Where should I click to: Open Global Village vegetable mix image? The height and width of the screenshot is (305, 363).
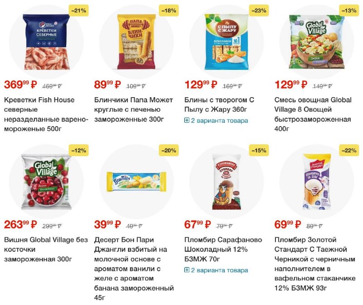click(316, 42)
